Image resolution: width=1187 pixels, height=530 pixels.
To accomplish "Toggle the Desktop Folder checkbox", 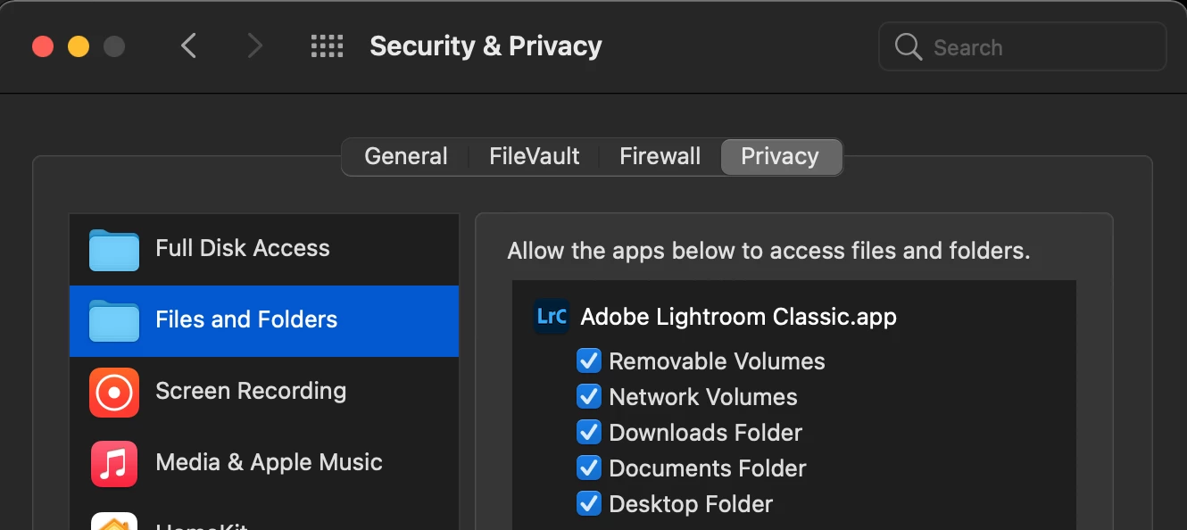I will (x=589, y=503).
